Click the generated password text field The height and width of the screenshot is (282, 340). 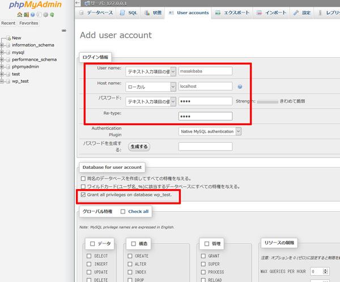pos(205,146)
